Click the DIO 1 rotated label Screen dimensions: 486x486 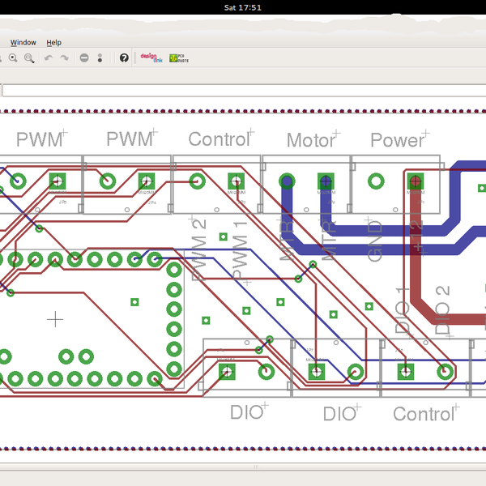point(403,310)
